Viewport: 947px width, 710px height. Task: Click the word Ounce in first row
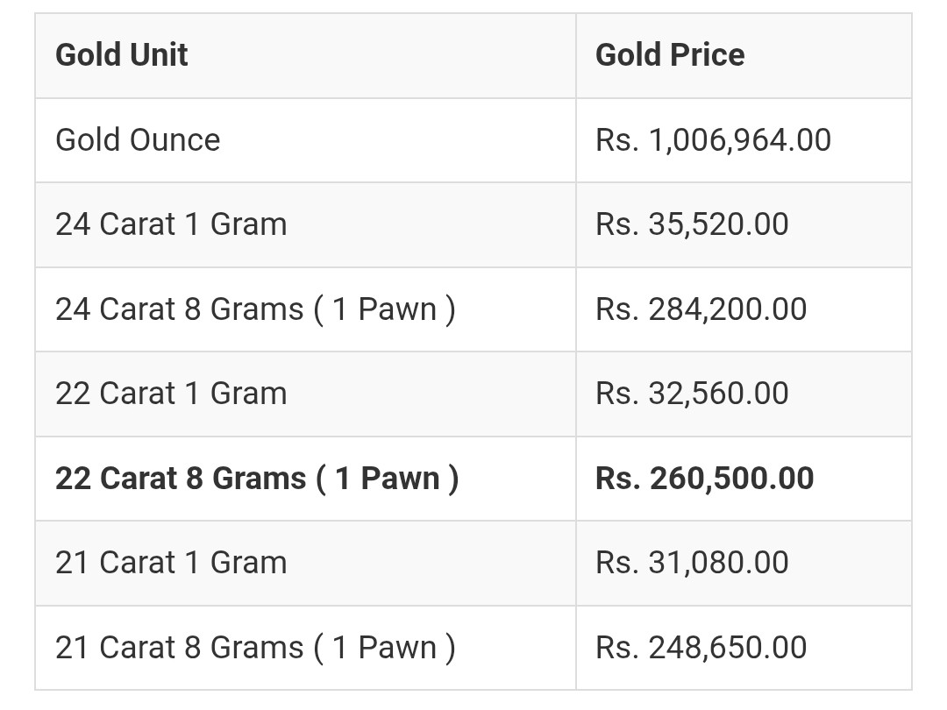point(175,140)
